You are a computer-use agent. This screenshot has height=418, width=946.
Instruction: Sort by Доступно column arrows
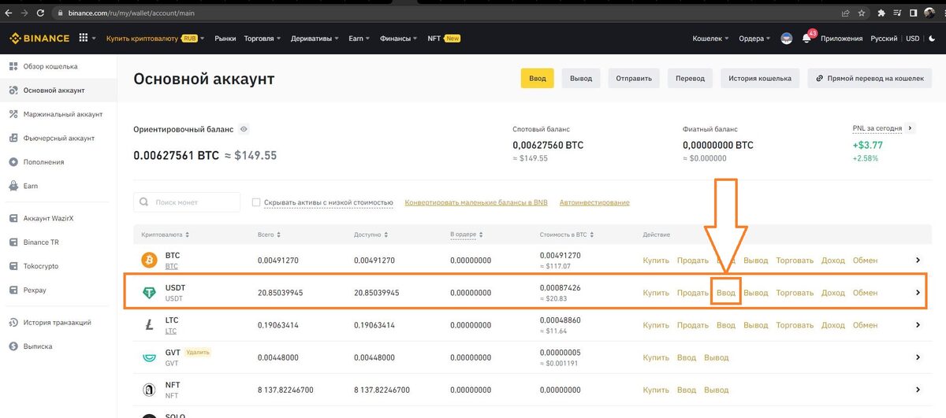385,235
